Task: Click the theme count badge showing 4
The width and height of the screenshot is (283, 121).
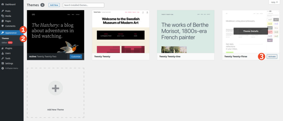Action: [x=42, y=5]
